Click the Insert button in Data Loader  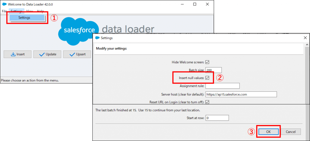click(18, 54)
